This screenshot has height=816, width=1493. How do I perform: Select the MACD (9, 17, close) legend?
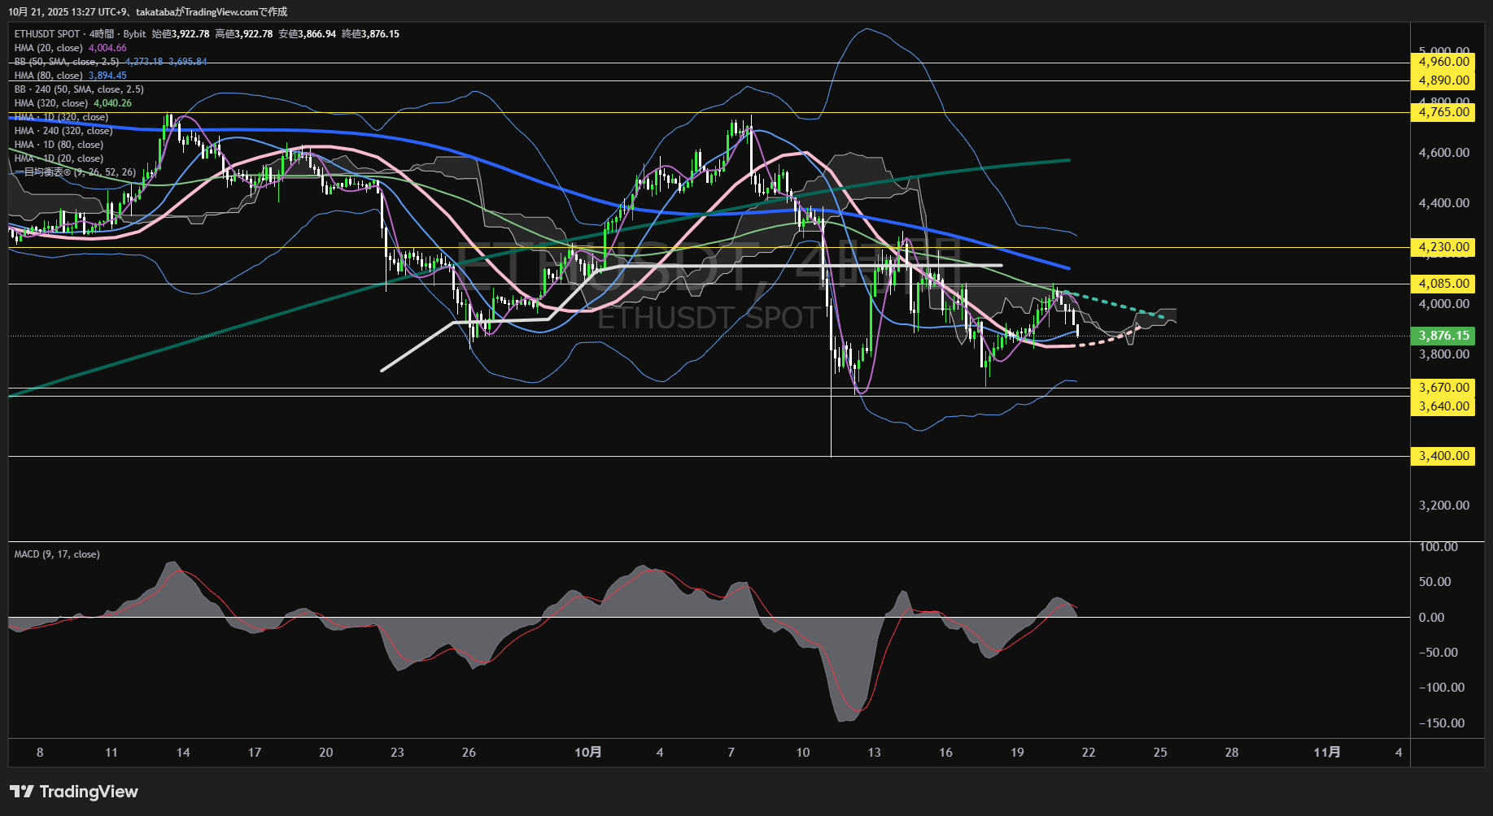[57, 554]
